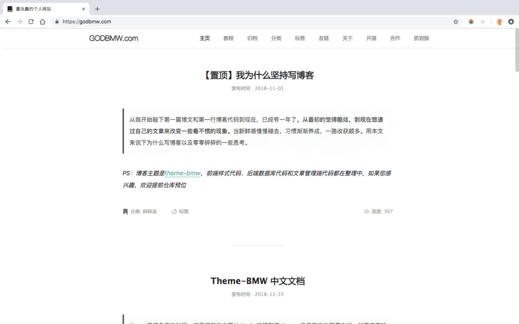The height and width of the screenshot is (324, 519).
Task: Open the 友链 nav item
Action: [x=324, y=38]
